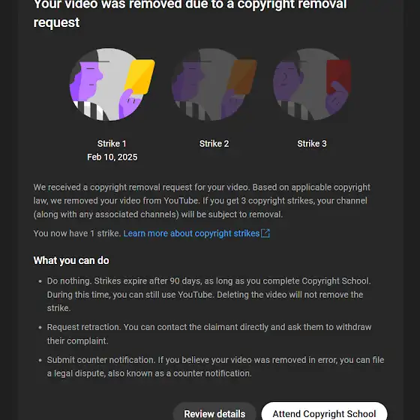Screen dimensions: 420x420
Task: Click the Strike 2 label
Action: pos(214,144)
